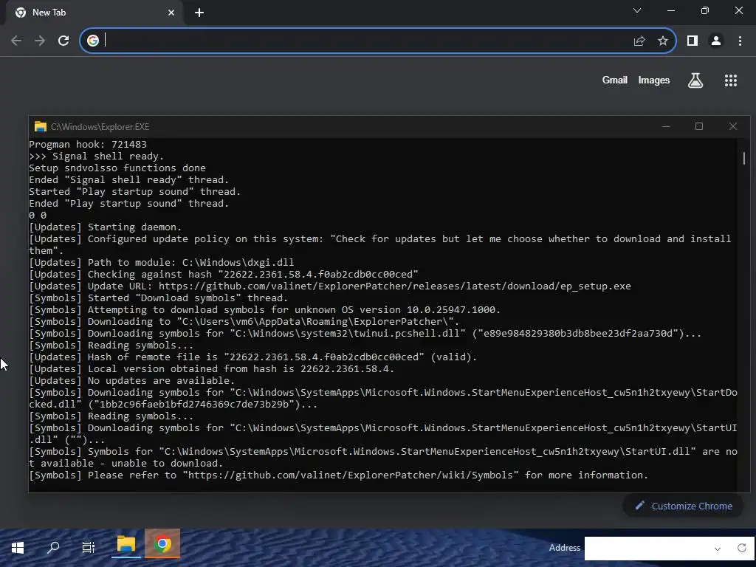Click Chrome's forward navigation arrow

pos(40,41)
